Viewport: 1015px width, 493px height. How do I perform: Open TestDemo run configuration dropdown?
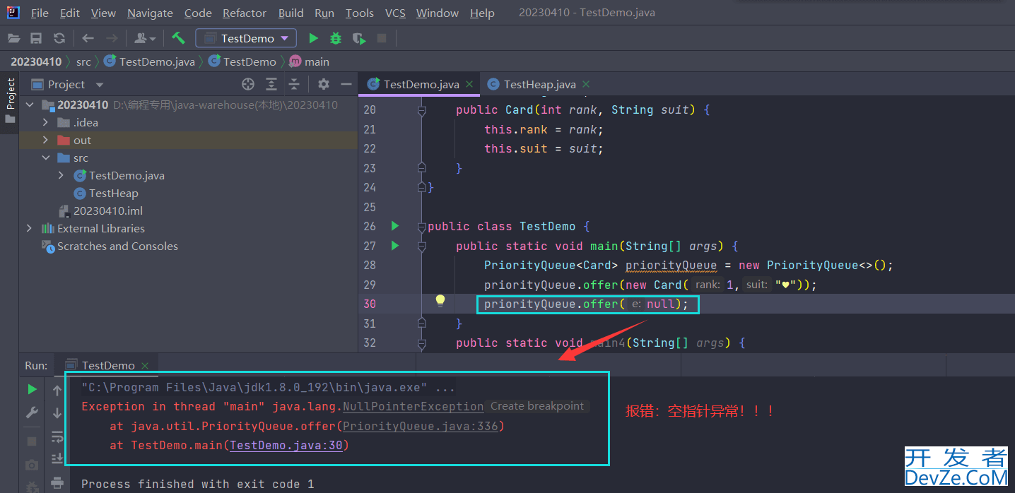[x=246, y=38]
